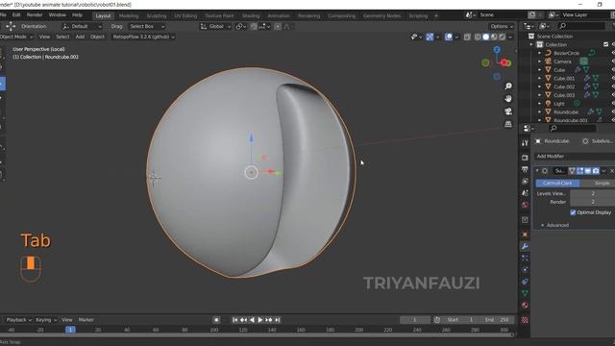
Task: Select solid viewport shading mode
Action: [x=486, y=37]
